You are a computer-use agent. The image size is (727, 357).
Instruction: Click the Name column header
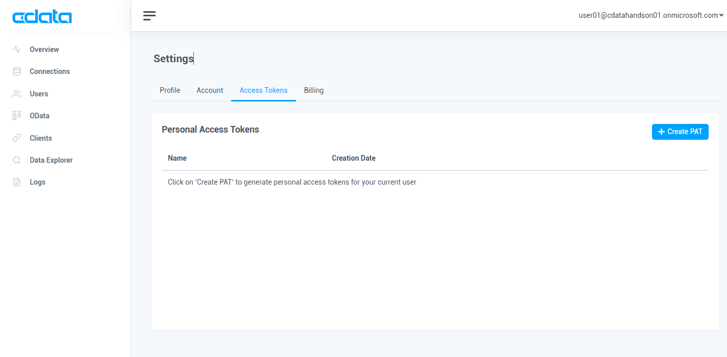(177, 158)
